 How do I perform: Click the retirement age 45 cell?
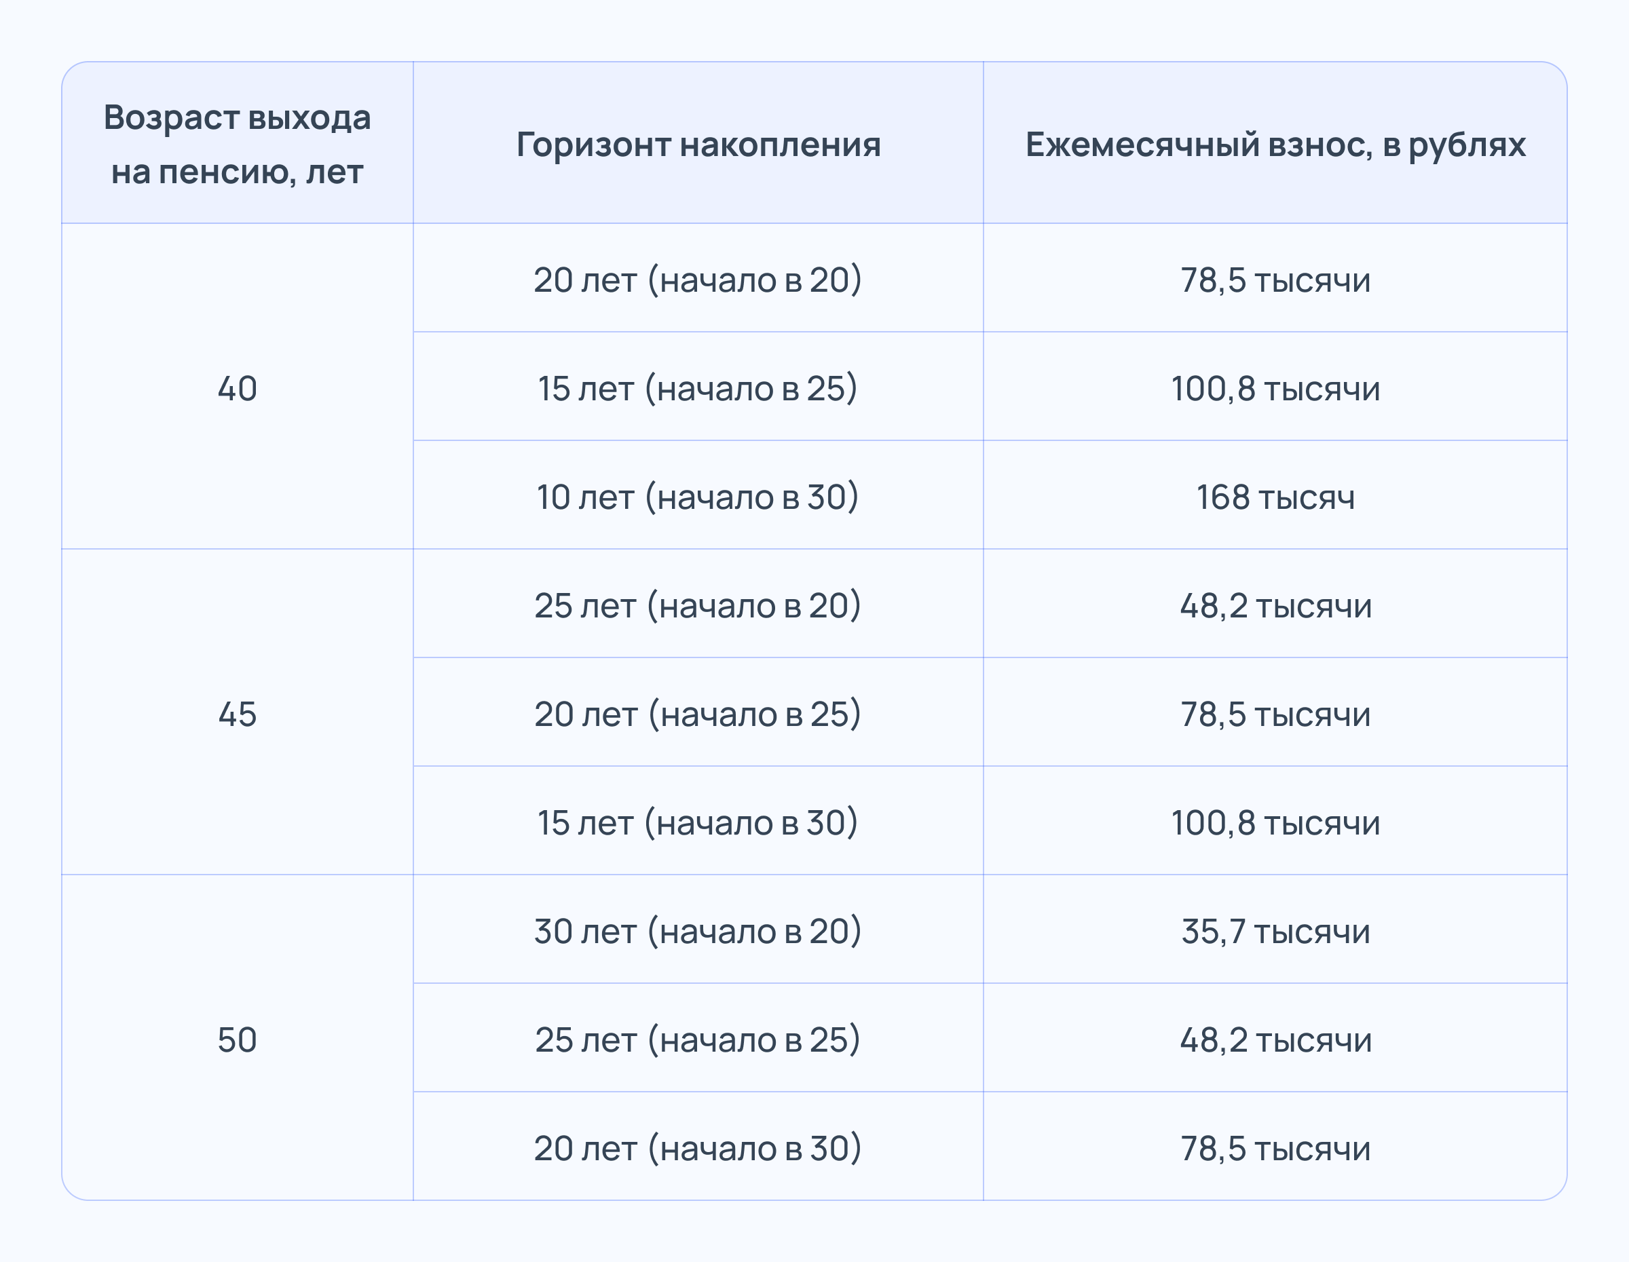[x=237, y=714]
